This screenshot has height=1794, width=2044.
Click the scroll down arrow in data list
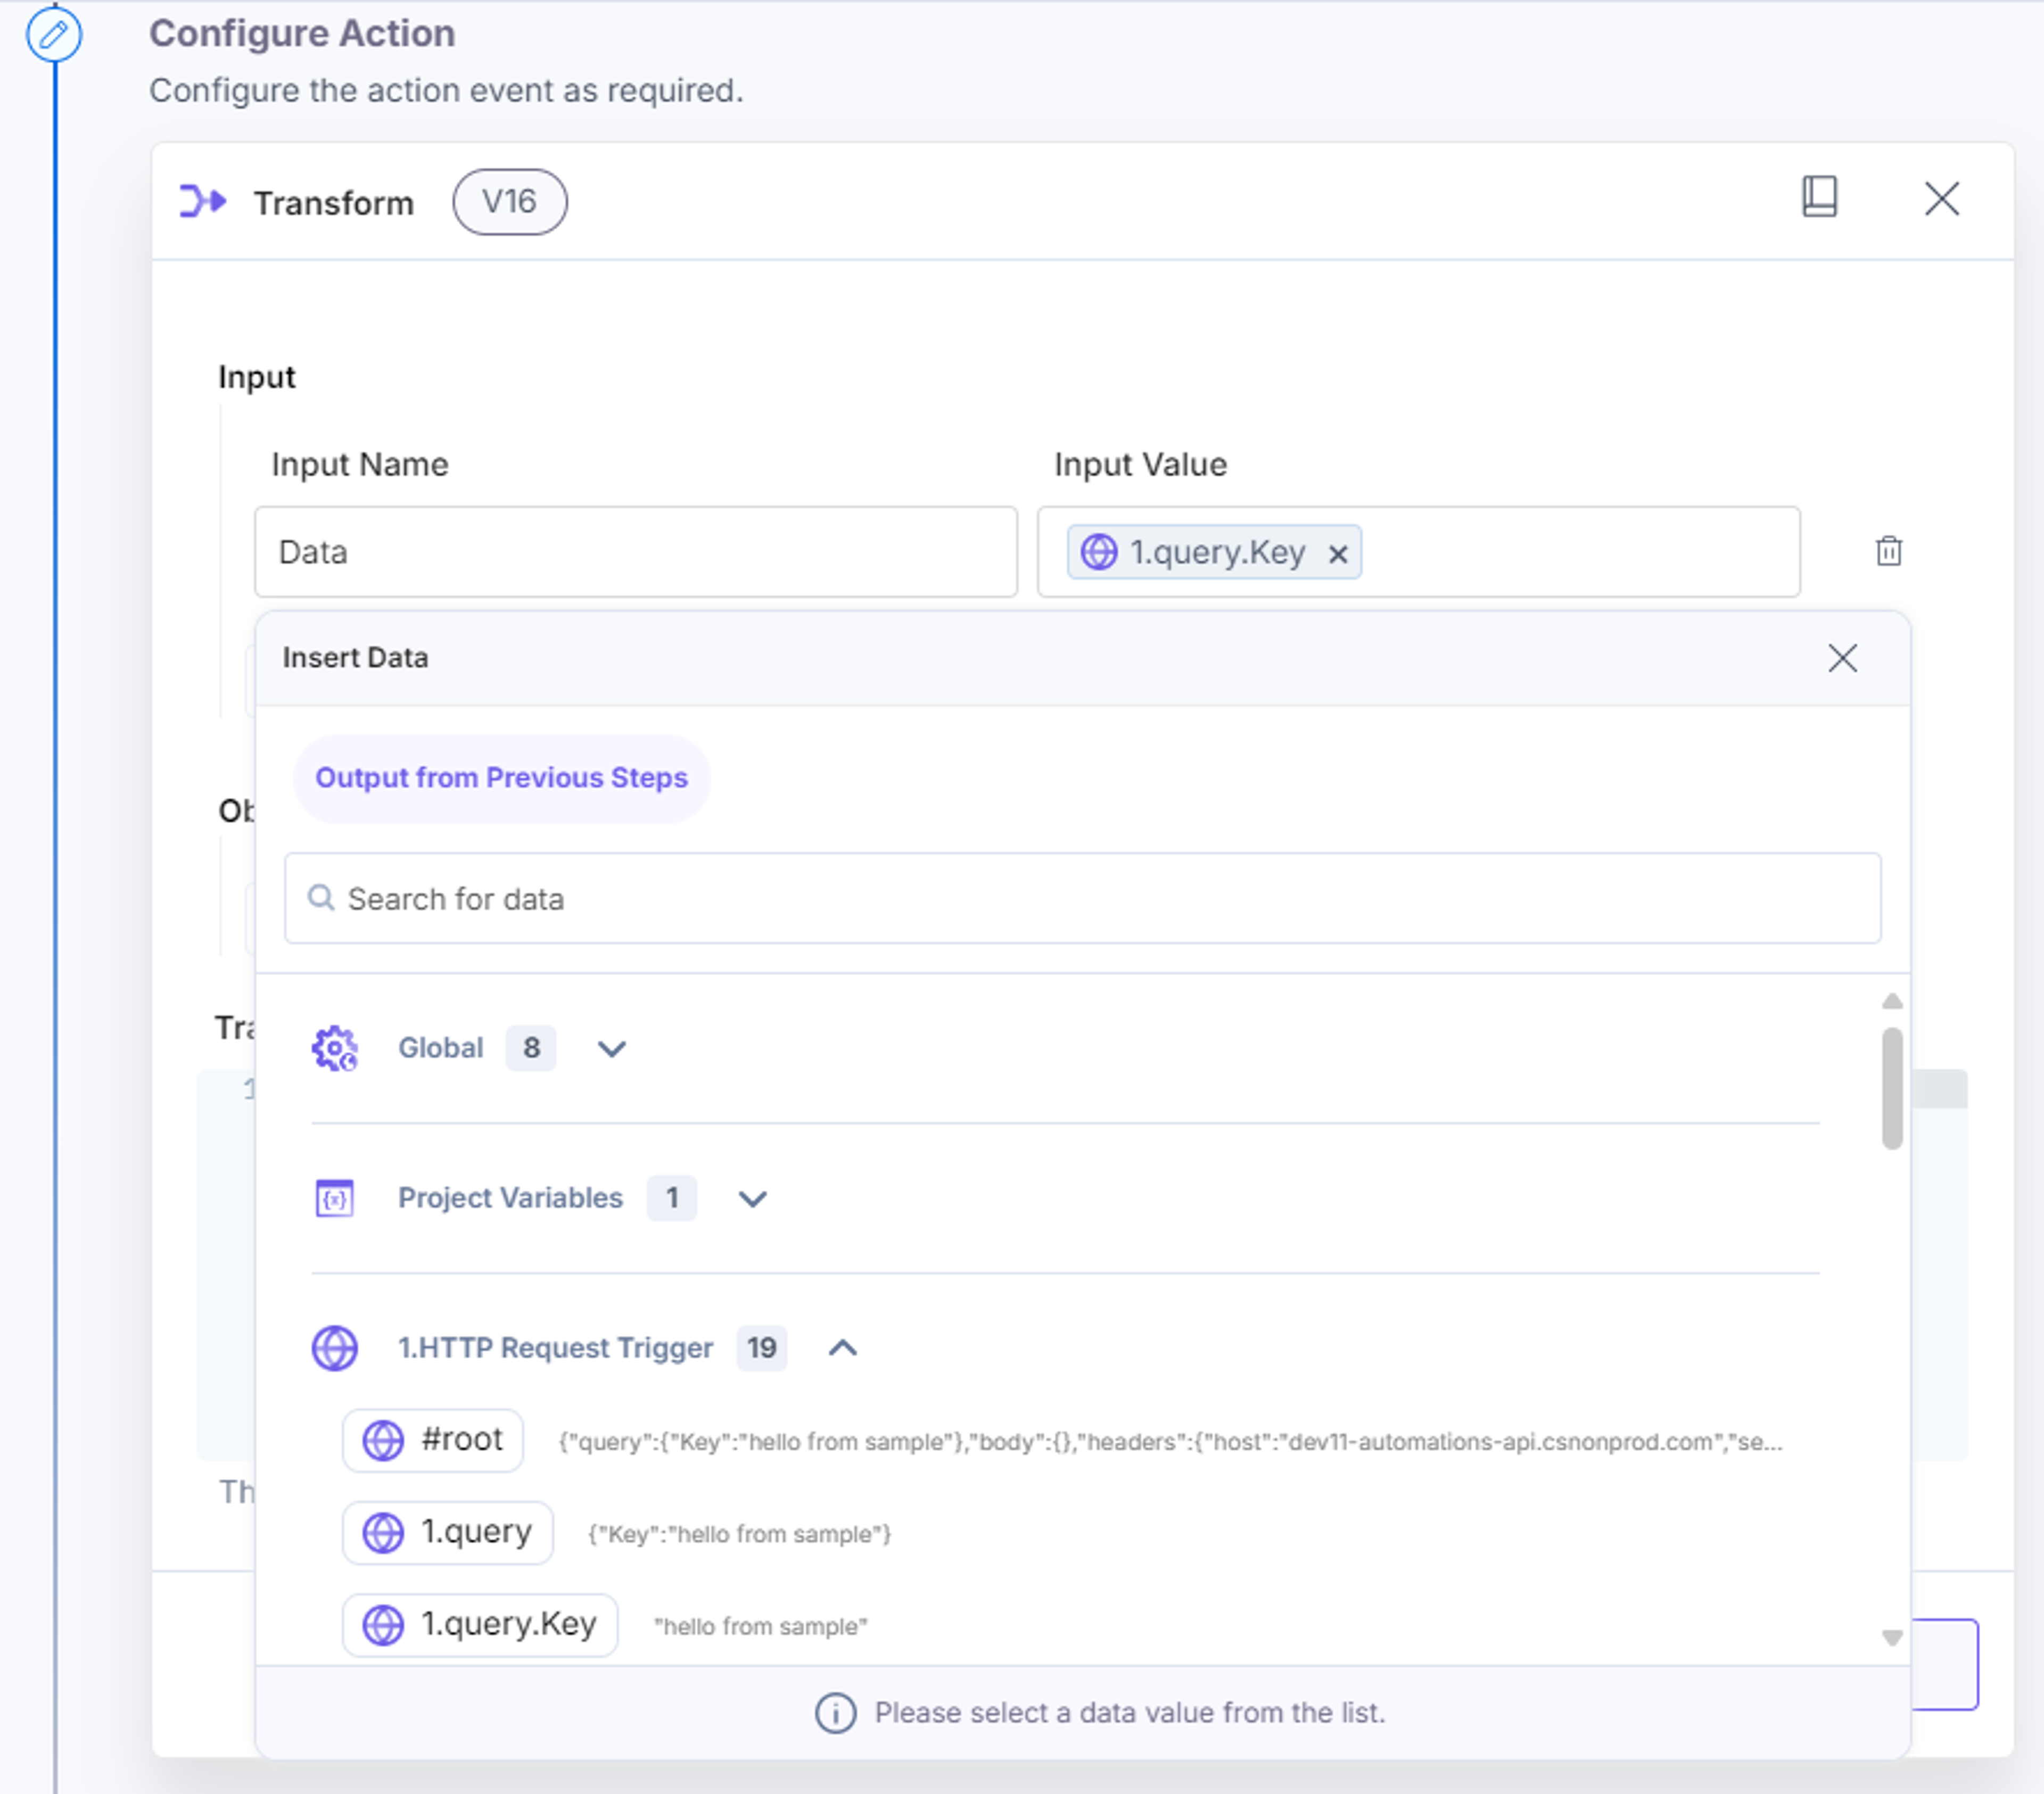point(1892,1638)
